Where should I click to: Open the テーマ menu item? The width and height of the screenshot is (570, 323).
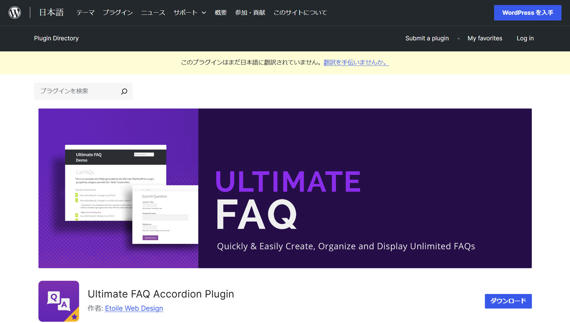[85, 13]
